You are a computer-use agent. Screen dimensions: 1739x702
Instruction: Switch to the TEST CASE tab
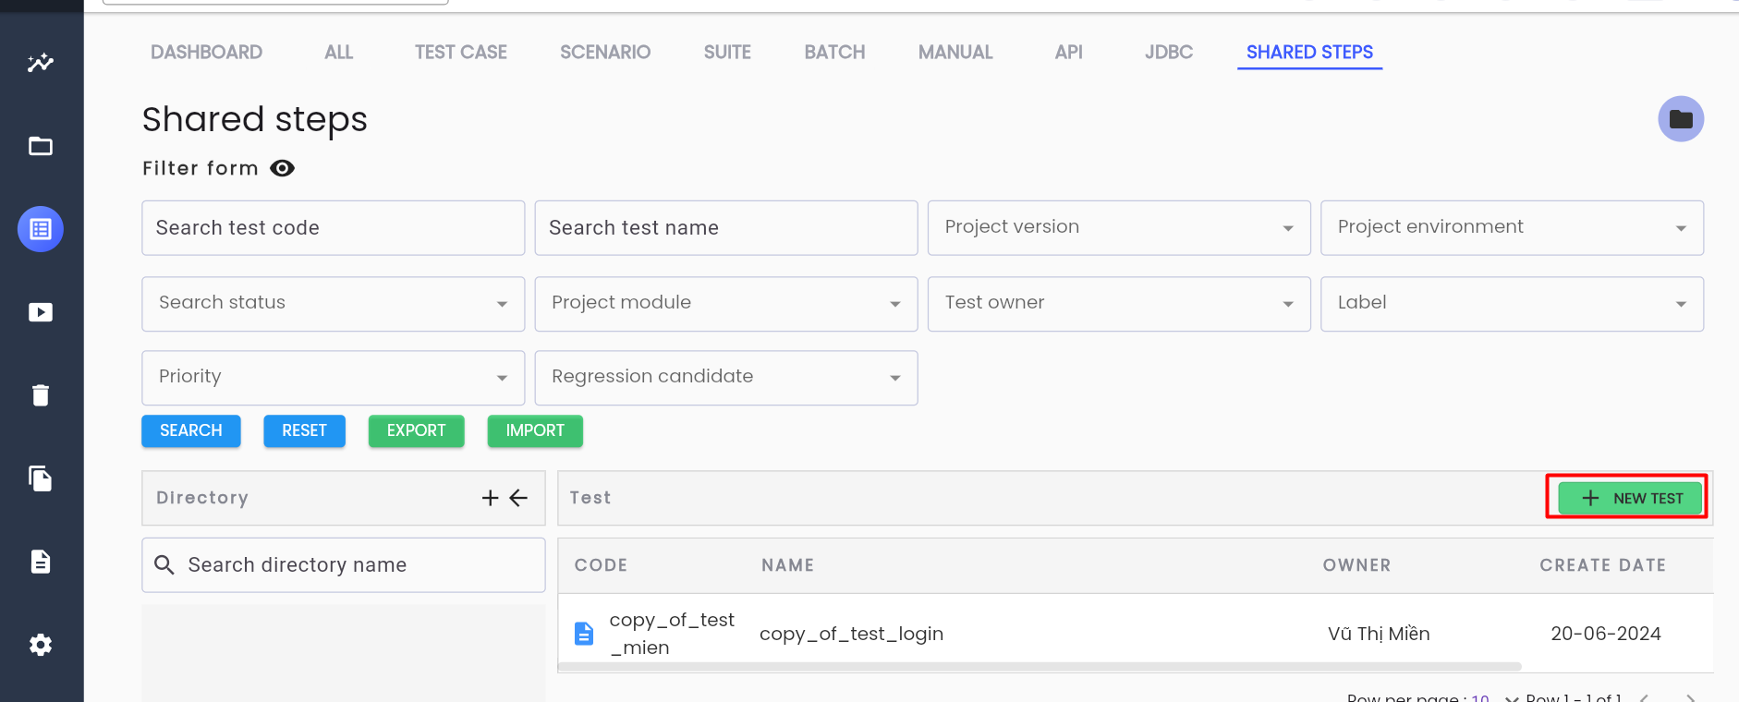460,52
